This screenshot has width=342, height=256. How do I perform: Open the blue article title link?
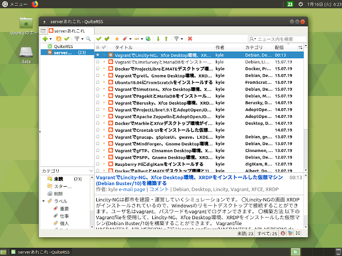189,180
